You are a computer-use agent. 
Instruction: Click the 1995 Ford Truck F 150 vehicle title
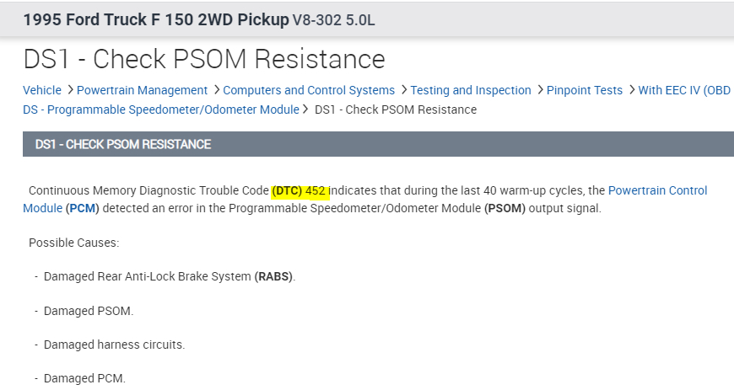[155, 19]
